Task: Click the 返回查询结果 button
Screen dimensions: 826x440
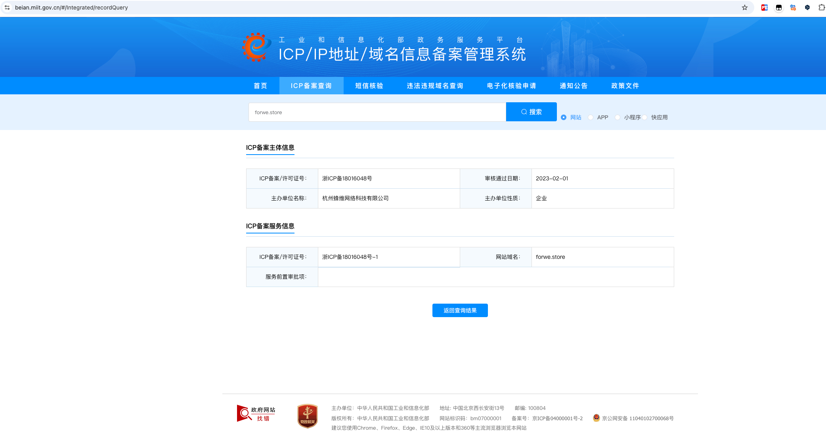Action: [460, 310]
